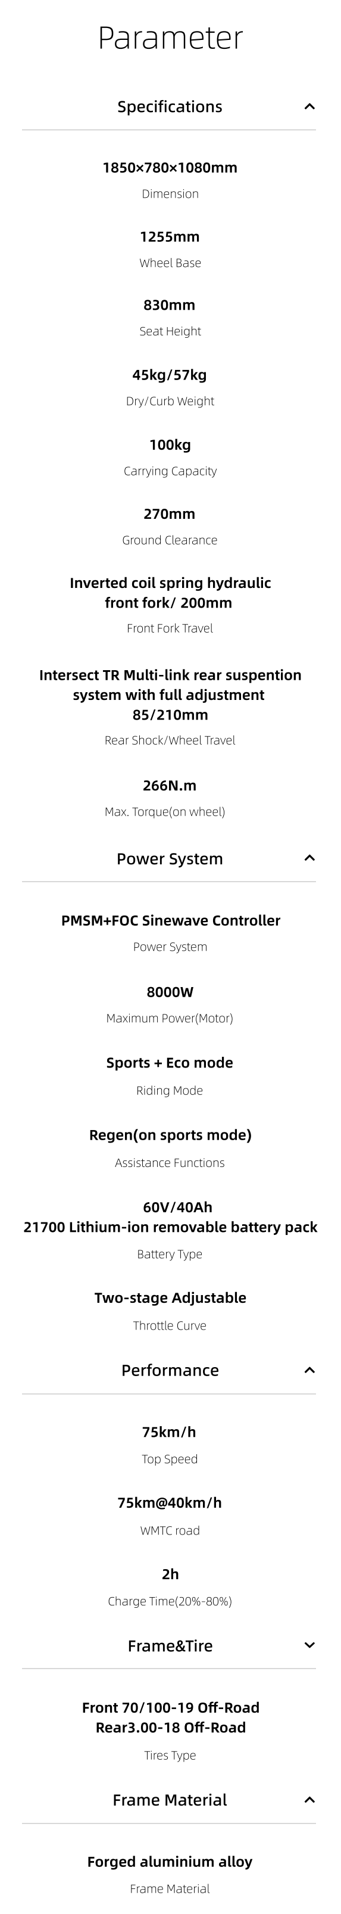Click the Power System heading
This screenshot has width=341, height=1914.
point(170,858)
